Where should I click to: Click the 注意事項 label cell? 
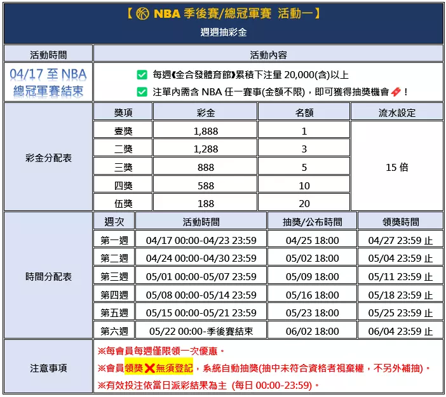tap(48, 367)
